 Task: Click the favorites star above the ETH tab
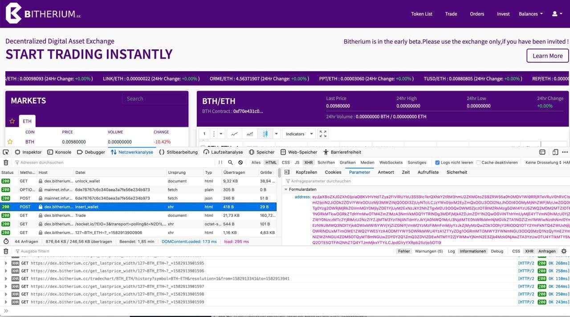tap(12, 121)
